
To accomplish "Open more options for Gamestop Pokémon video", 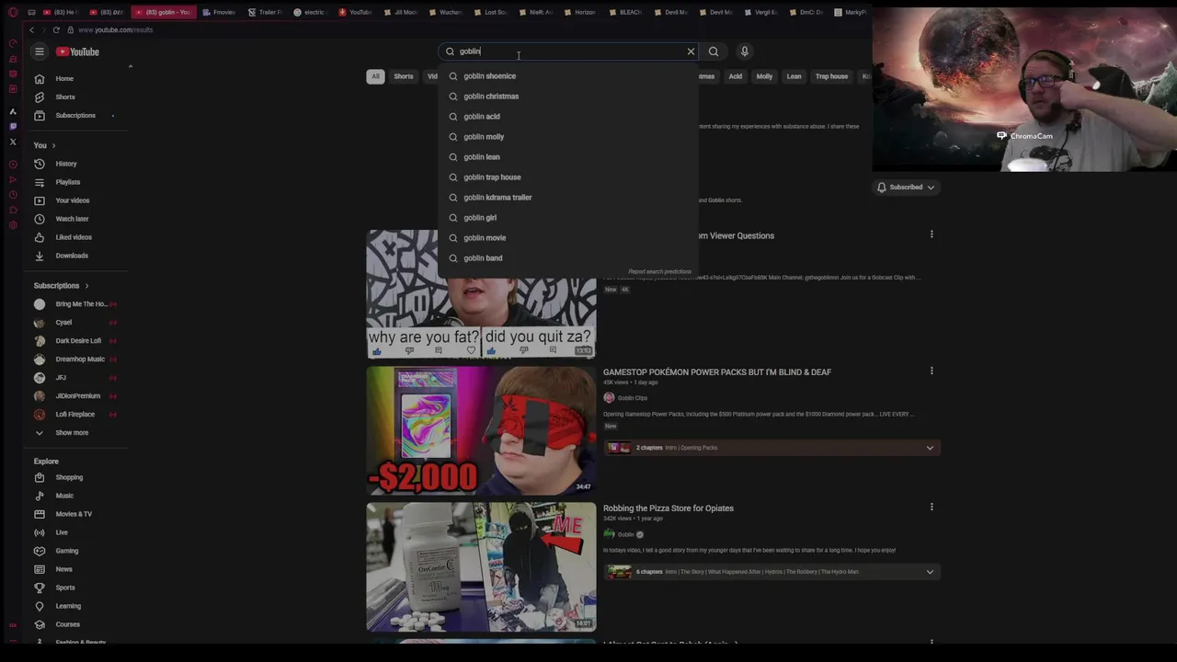I will click(931, 371).
